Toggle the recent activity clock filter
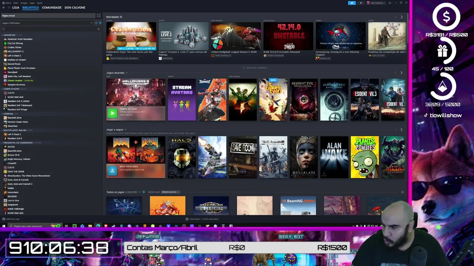The height and width of the screenshot is (266, 474). tap(96, 23)
